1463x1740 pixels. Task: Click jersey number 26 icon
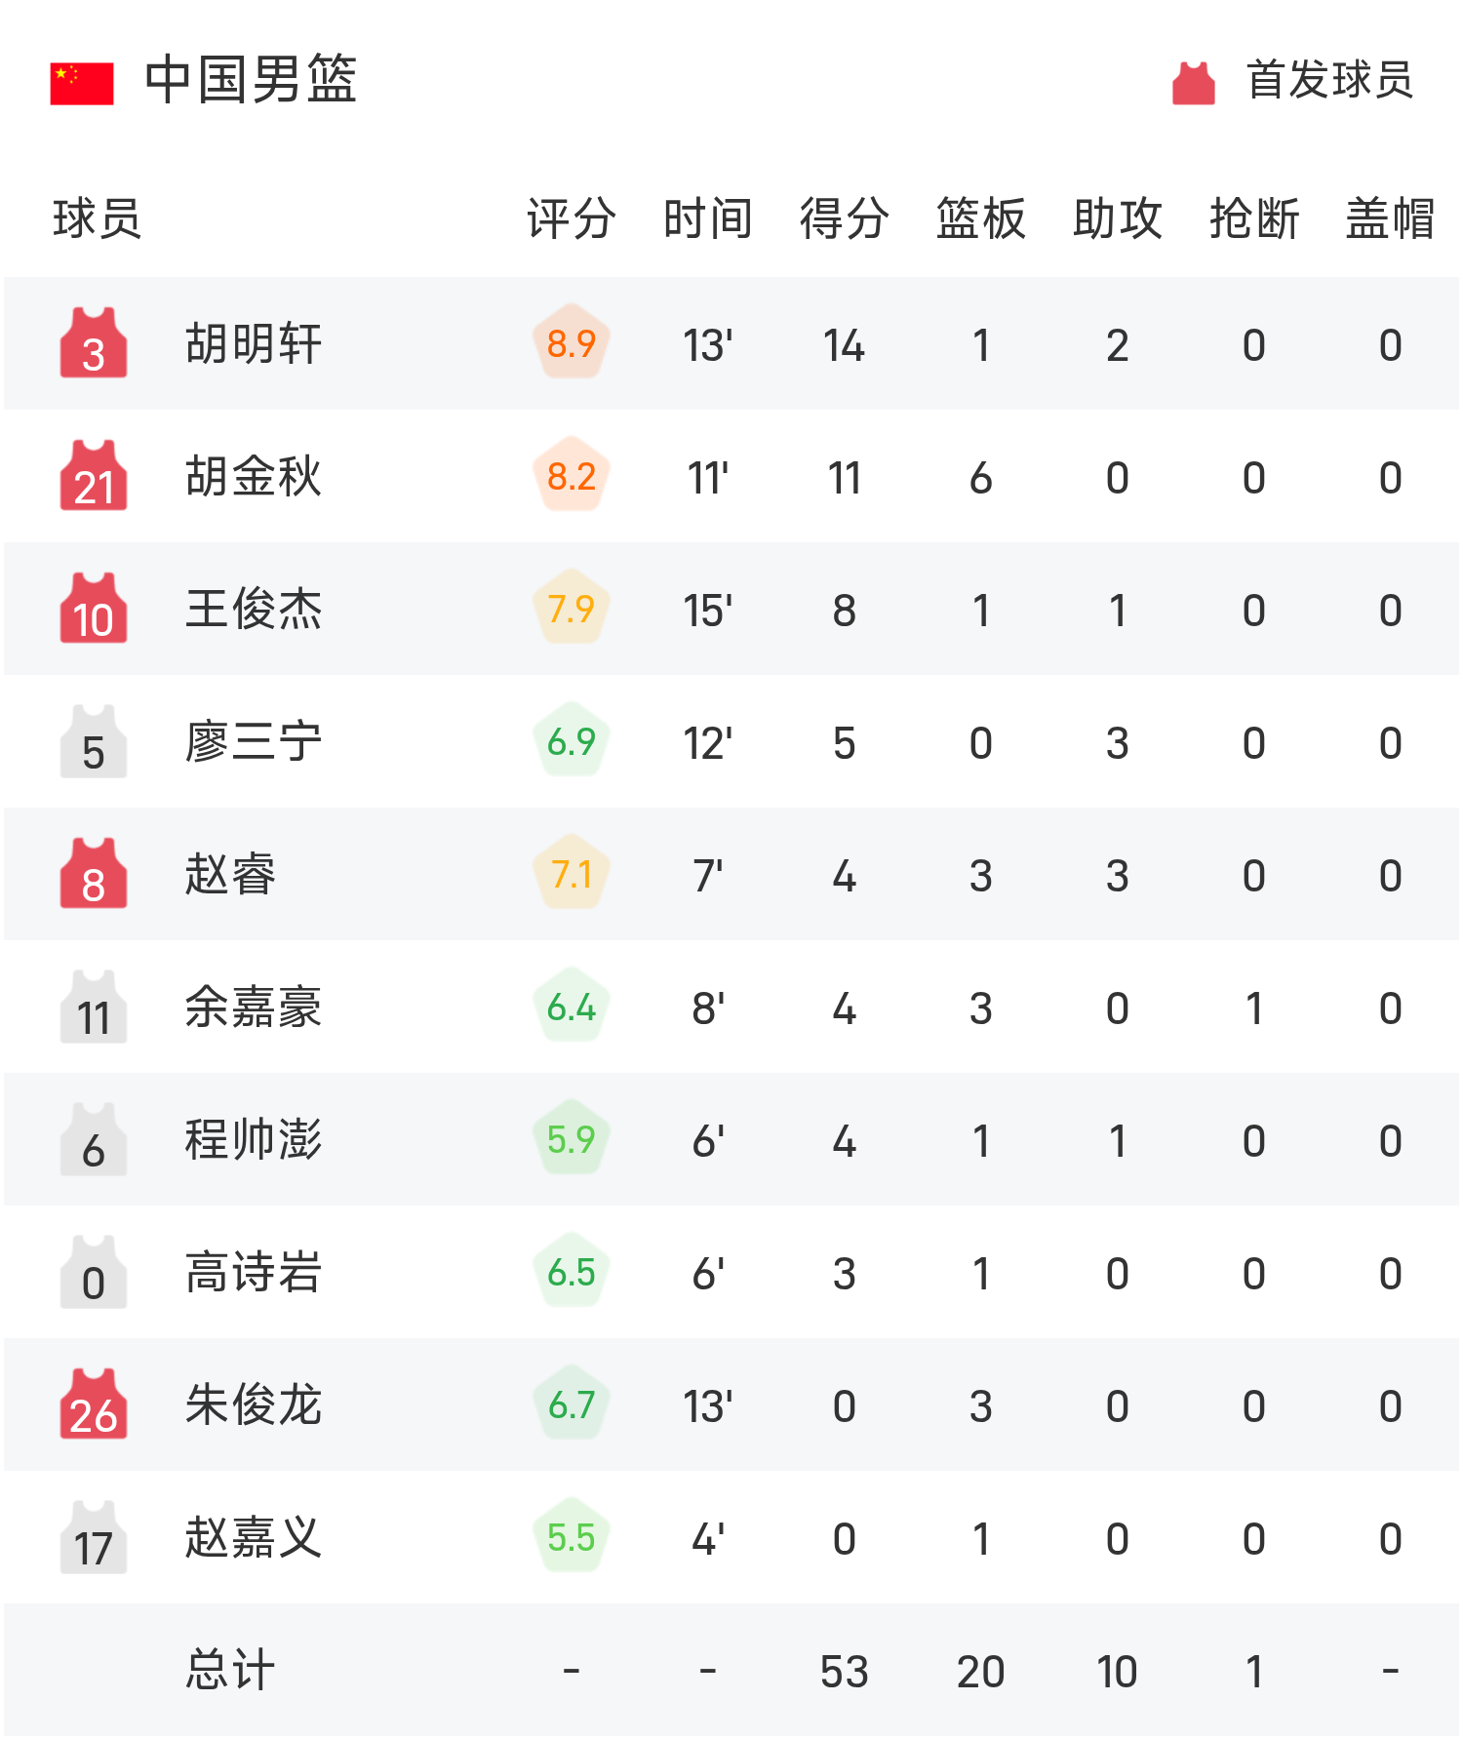pos(94,1404)
